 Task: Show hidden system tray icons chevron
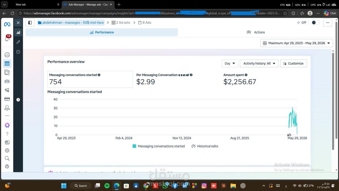point(264,186)
